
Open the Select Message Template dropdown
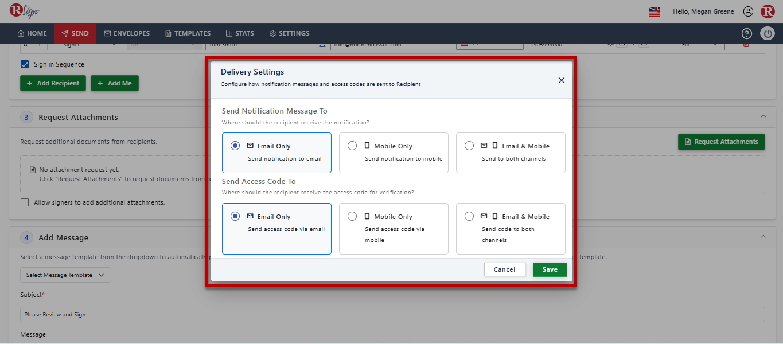pyautogui.click(x=65, y=275)
